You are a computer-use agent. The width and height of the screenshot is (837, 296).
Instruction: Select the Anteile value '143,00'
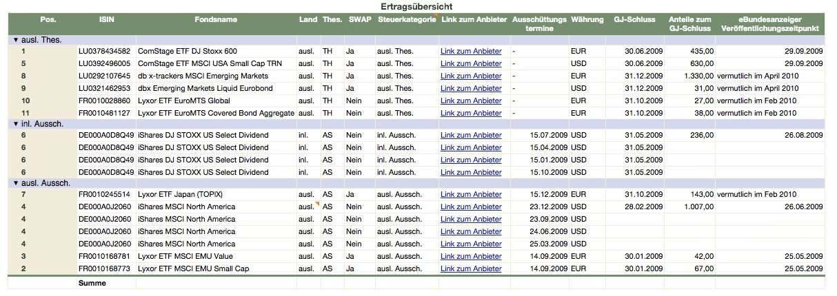click(703, 194)
